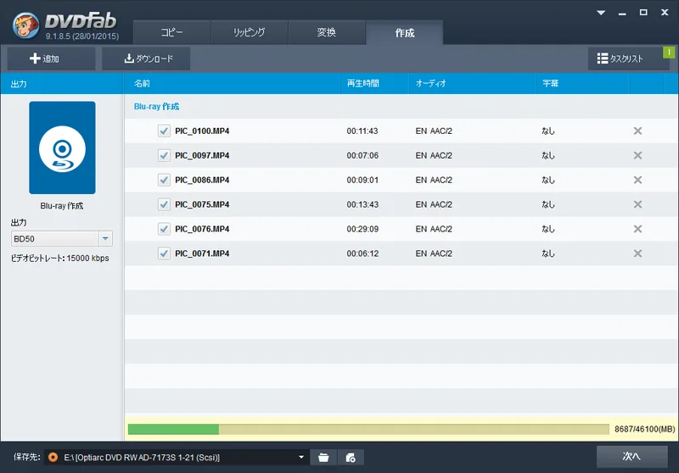The image size is (679, 473).
Task: Click the ビデオビットレート 15000 kbps text
Action: [59, 259]
